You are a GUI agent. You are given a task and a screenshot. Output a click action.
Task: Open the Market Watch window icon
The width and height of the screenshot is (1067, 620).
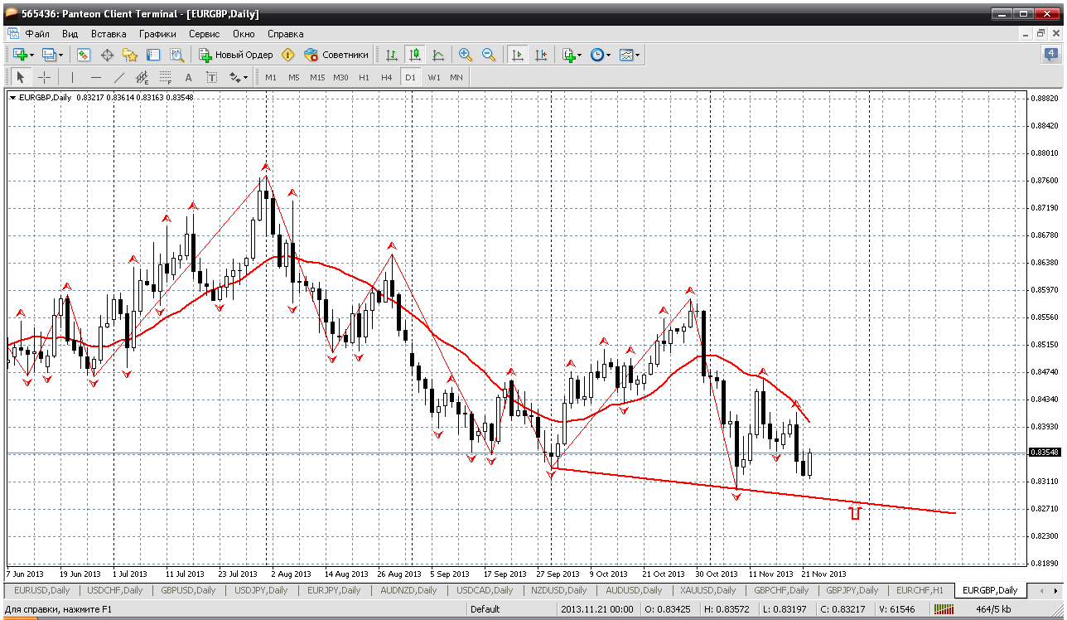[x=84, y=55]
